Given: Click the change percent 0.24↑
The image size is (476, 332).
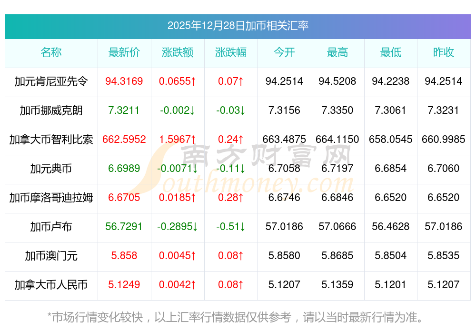Looking at the screenshot, I should coord(231,140).
